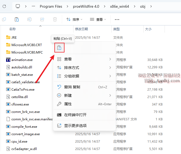Screen dimensions: 181x154
Task: Click cpu_id.exe file icon
Action: (x=8, y=141)
